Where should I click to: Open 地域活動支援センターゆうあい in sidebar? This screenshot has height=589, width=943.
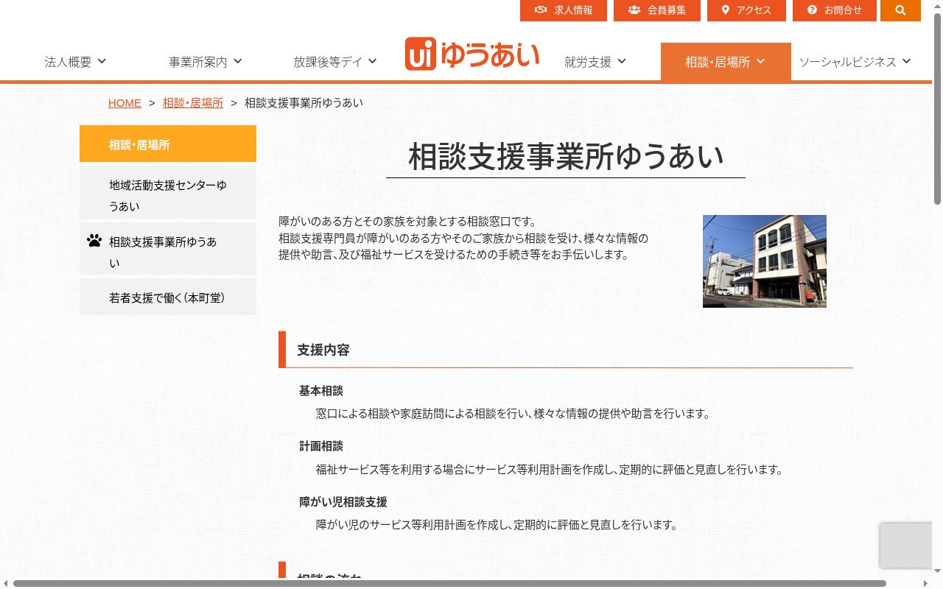pos(168,192)
